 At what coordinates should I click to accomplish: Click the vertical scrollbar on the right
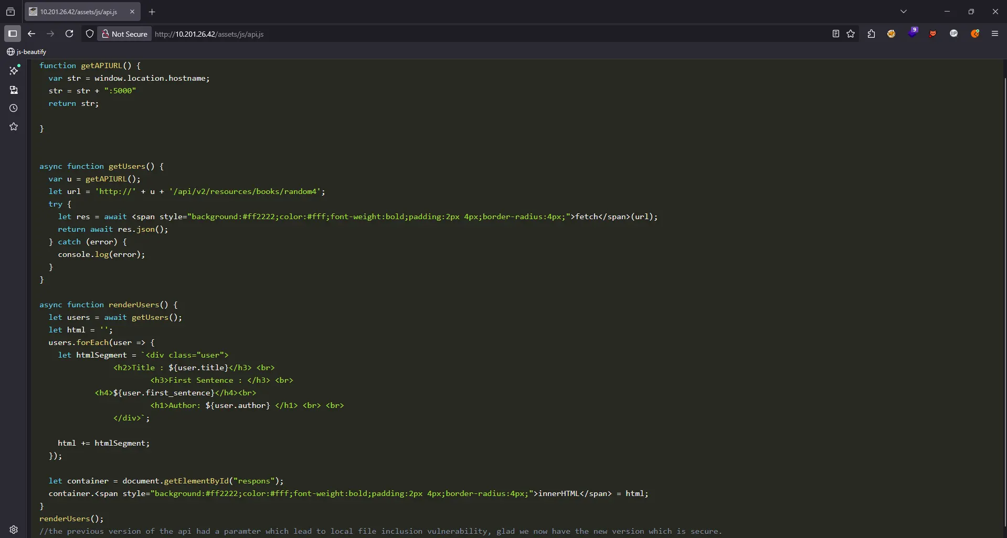[x=1003, y=262]
